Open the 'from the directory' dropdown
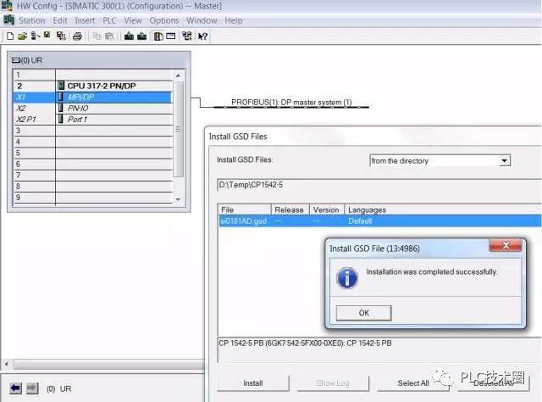Image resolution: width=542 pixels, height=402 pixels. 505,160
